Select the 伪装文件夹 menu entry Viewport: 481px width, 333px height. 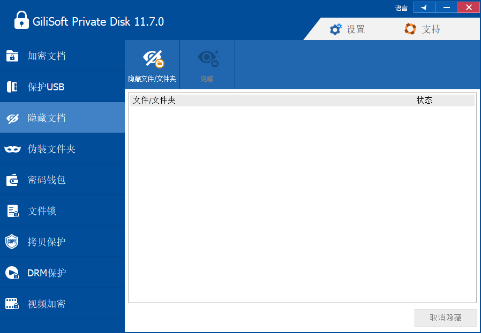point(62,149)
